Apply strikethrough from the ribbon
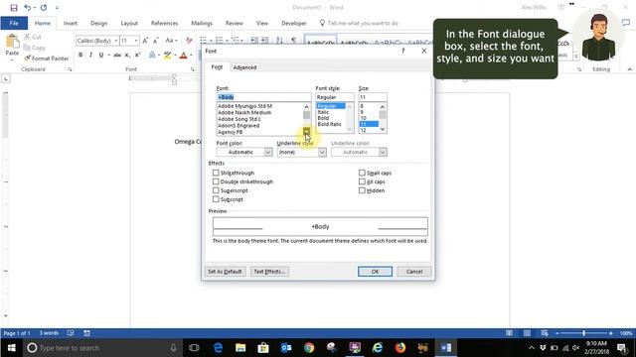The image size is (636, 357). click(117, 55)
